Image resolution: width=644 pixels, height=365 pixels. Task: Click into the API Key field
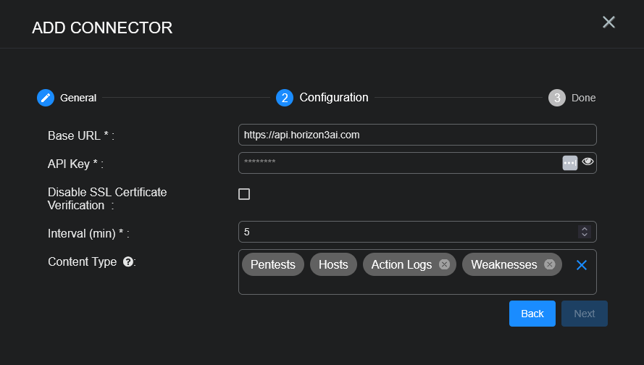tap(398, 163)
